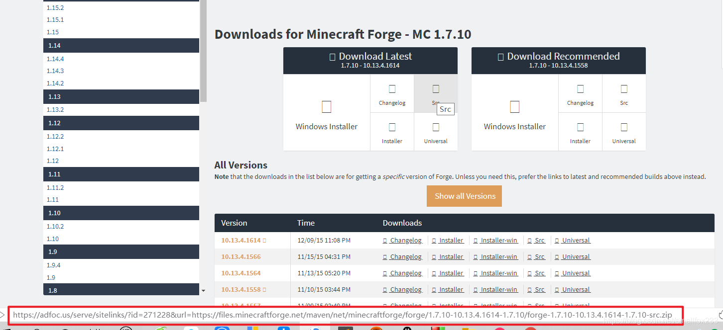Viewport: 723px width, 330px height.
Task: Open Changelog link for version 10.13.4.1564
Action: 402,273
